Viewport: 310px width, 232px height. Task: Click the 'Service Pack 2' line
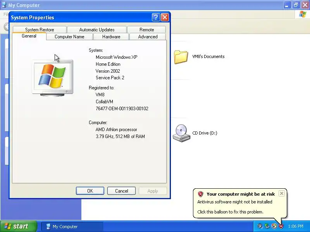(x=110, y=78)
